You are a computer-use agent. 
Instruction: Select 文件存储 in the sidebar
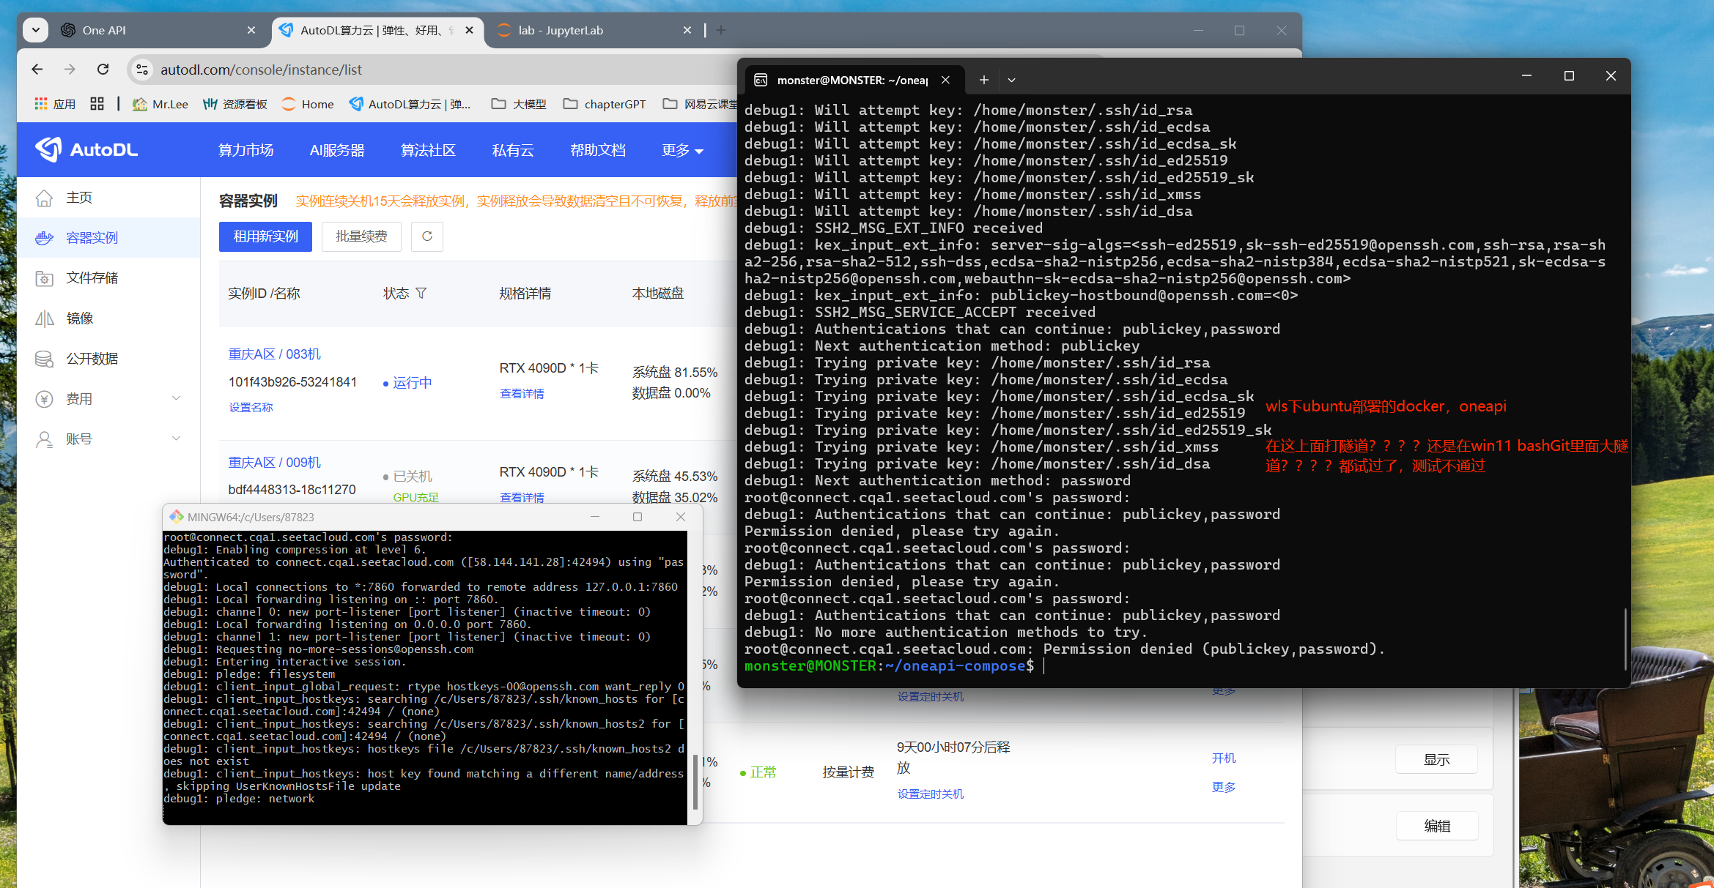(x=92, y=278)
